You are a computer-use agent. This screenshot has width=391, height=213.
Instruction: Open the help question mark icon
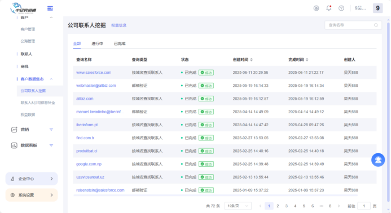click(341, 8)
